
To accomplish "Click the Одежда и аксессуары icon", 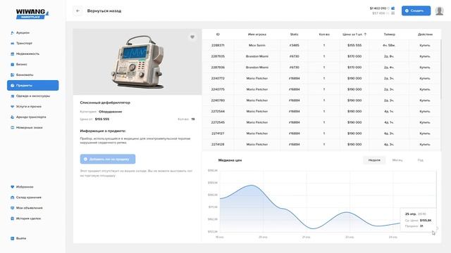I will coord(13,96).
